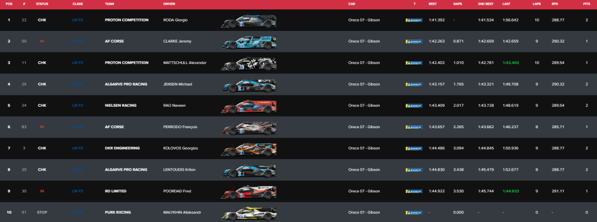Image resolution: width=597 pixels, height=222 pixels.
Task: Click the STOP status for car 91
Action: pos(42,213)
